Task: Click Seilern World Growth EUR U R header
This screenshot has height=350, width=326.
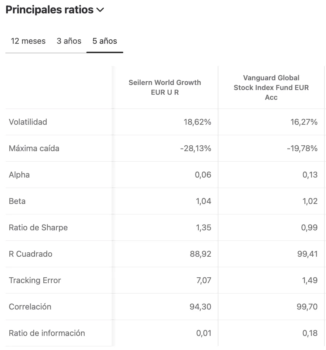Action: coord(165,87)
